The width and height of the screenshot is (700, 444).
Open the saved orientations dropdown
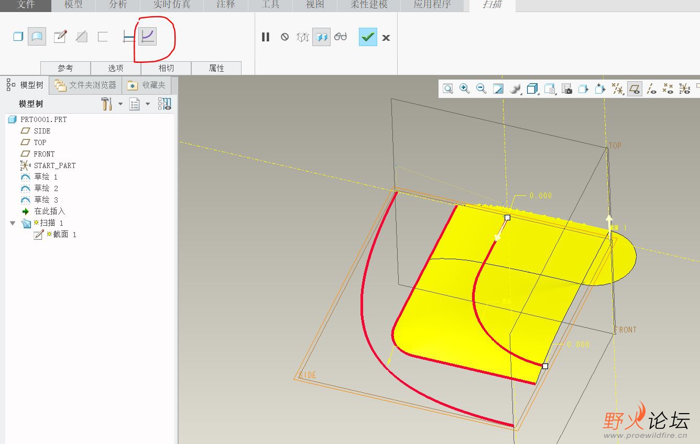[x=533, y=89]
